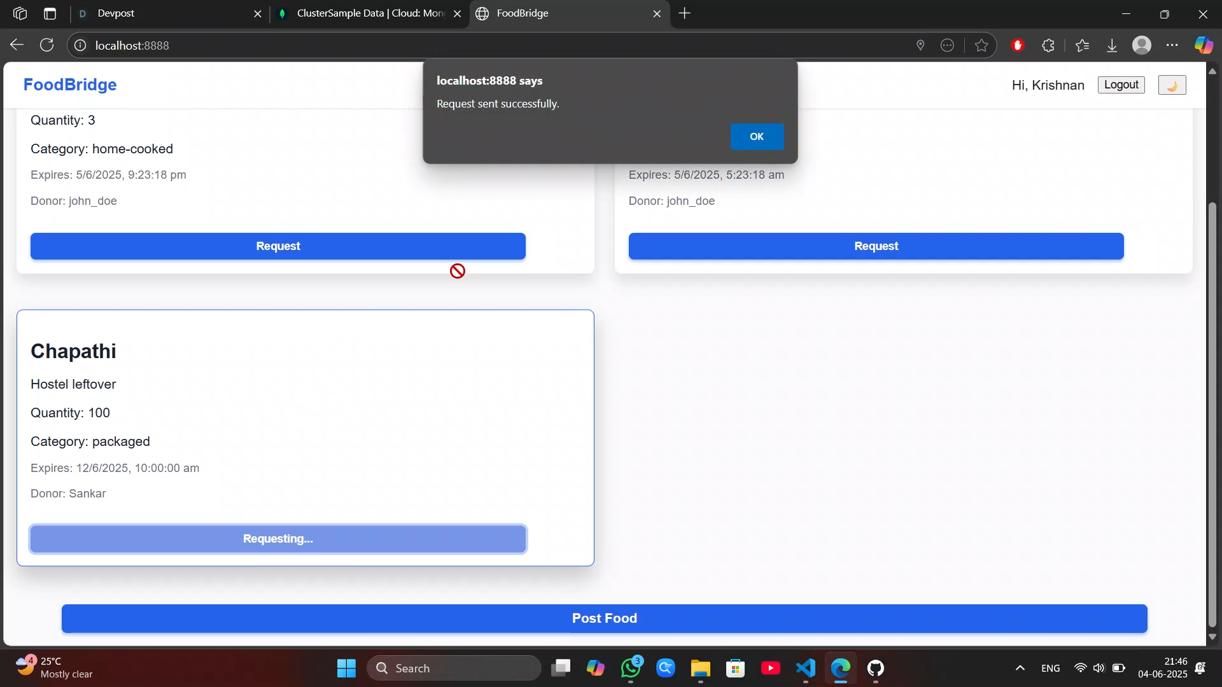
Task: Open GitHub Desktop from the taskbar
Action: pyautogui.click(x=876, y=668)
